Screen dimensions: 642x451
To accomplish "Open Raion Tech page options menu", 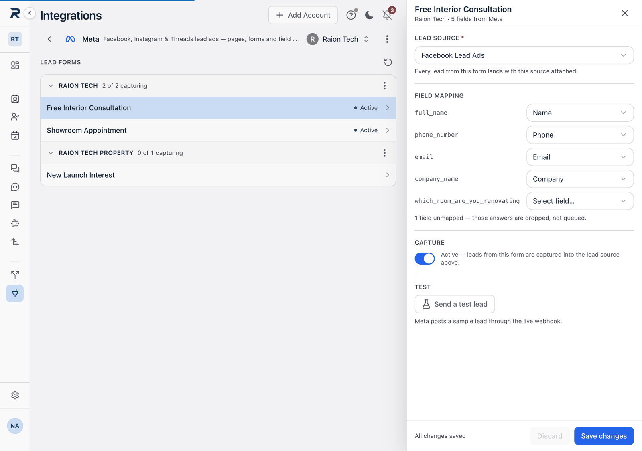I will 384,85.
